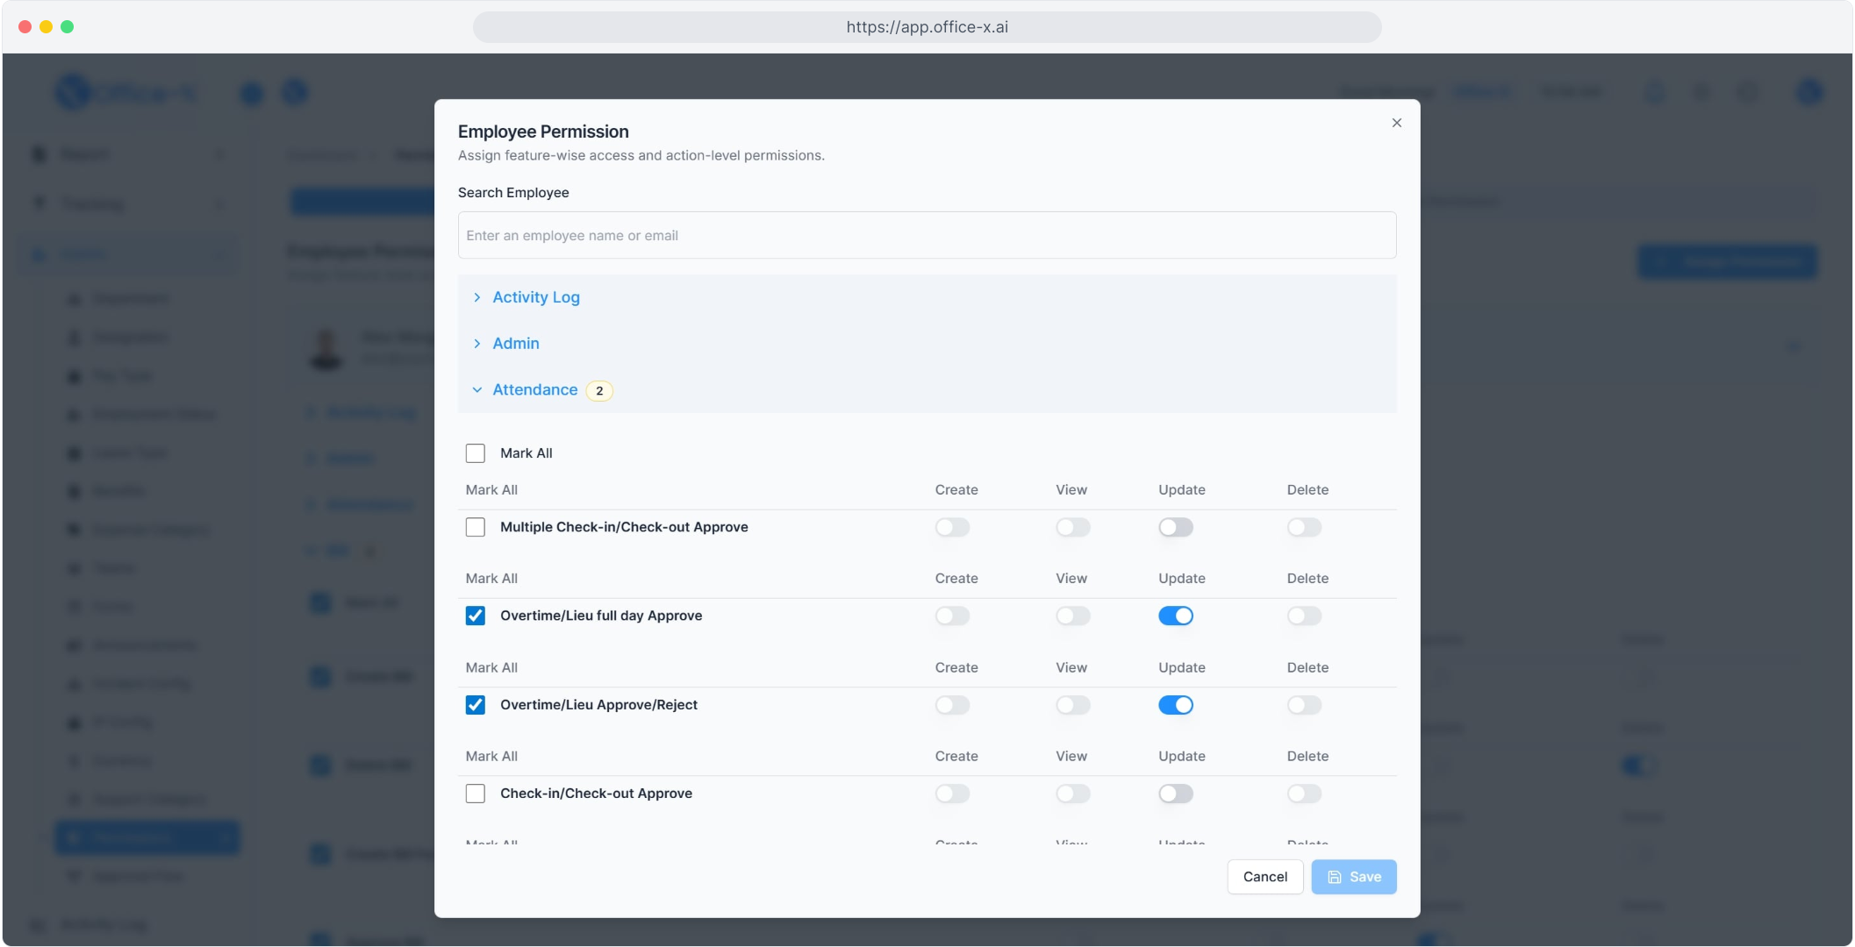Close the Employee Permission dialog with X
Image resolution: width=1855 pixels, height=947 pixels.
tap(1396, 123)
